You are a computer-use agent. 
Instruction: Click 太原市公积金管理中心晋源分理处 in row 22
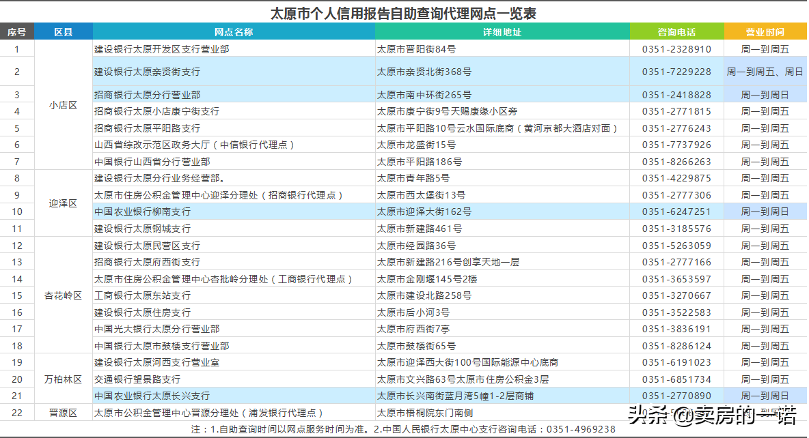[205, 412]
